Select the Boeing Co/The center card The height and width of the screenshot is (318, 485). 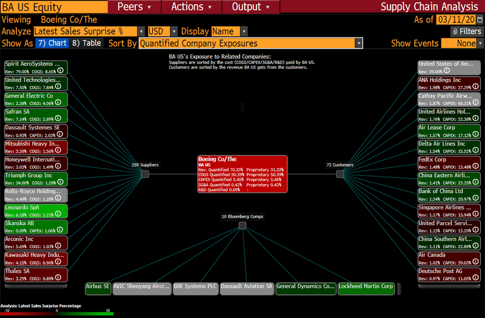(x=242, y=174)
